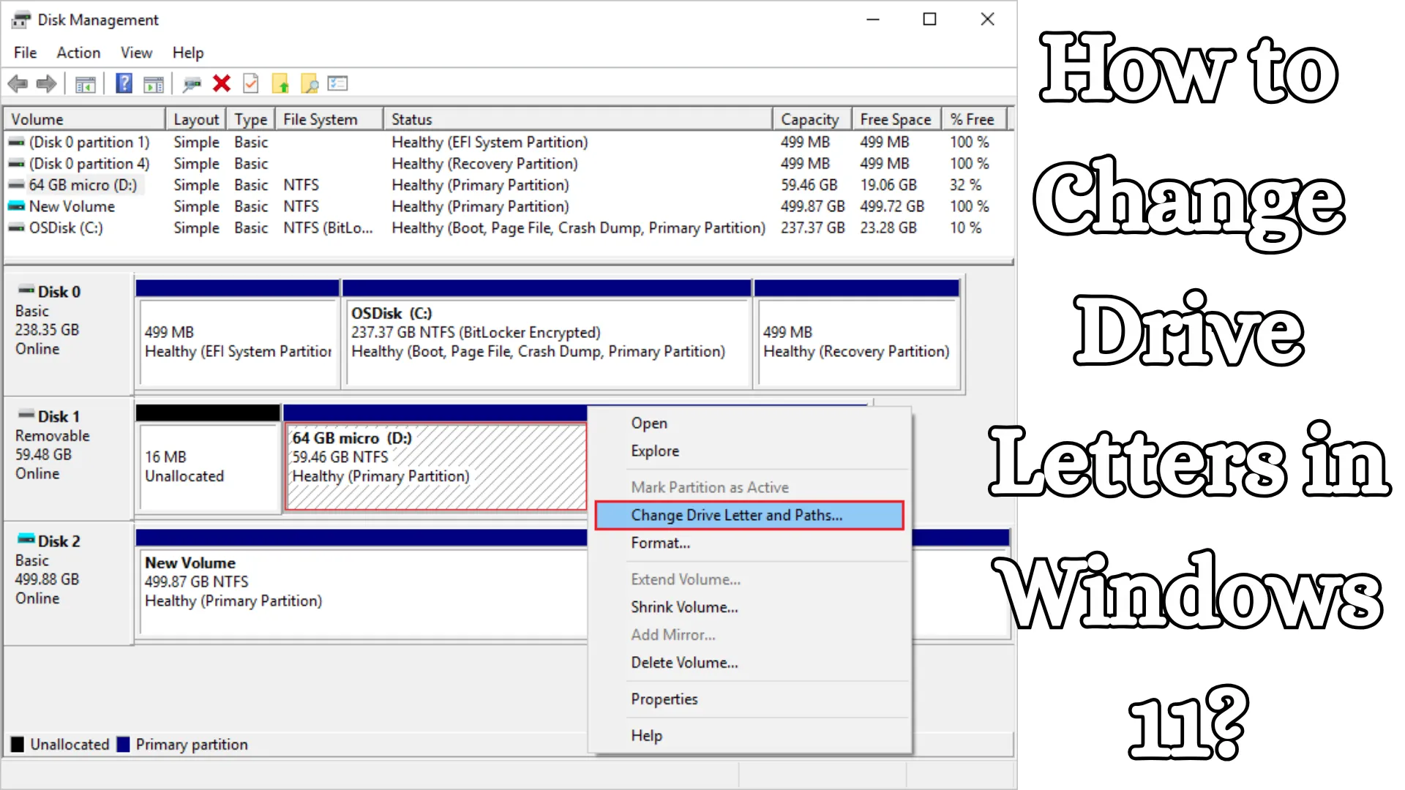Choose Delete Volume... from context menu

click(x=749, y=663)
